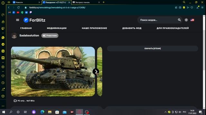Screen dimensions: 206x115
Task: Open the Twitch bookmark
Action: (x=31, y=12)
